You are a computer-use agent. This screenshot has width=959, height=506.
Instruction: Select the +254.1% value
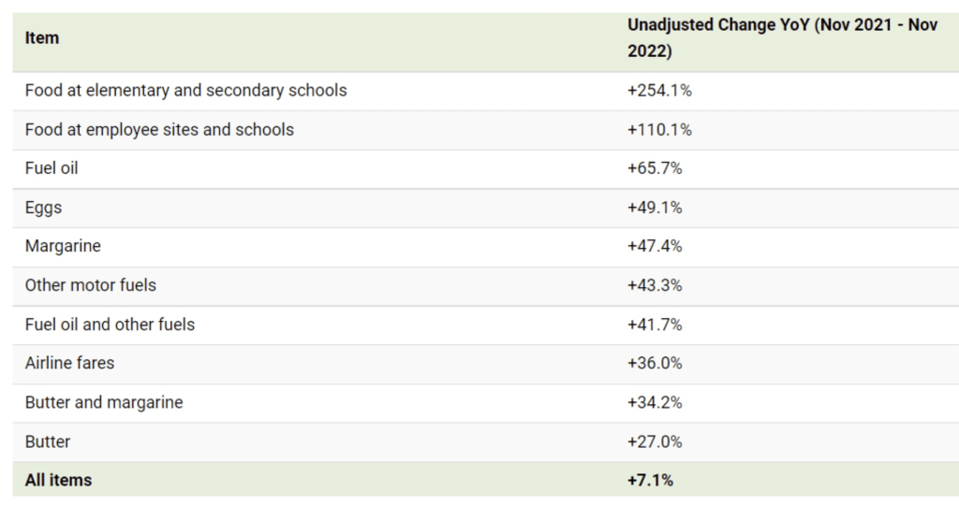tap(659, 91)
